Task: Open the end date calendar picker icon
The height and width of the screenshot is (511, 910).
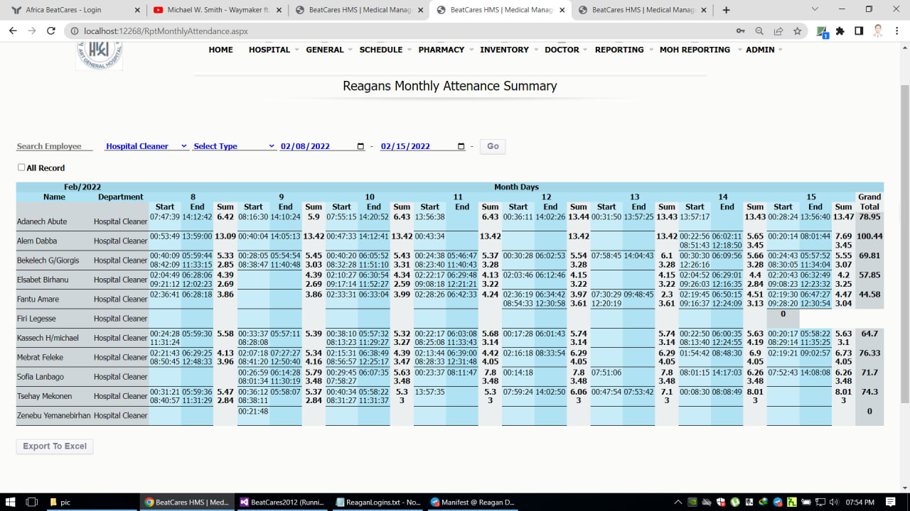Action: [x=461, y=146]
